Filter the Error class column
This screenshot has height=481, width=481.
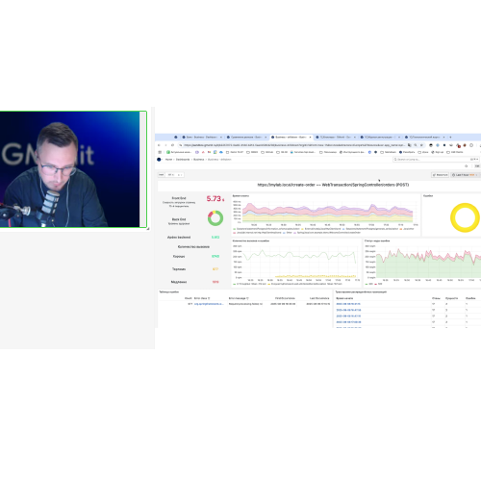pos(209,298)
